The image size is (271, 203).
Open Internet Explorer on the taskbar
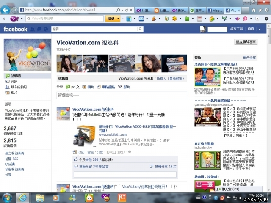[x=22, y=198]
